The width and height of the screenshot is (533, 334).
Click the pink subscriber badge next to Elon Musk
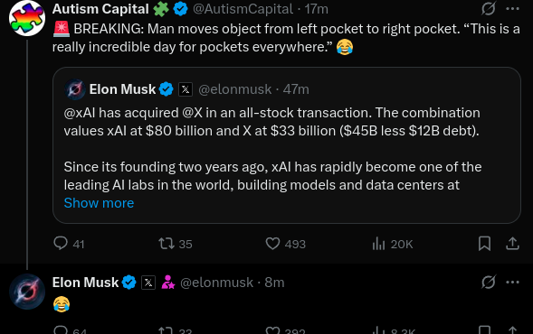pos(168,283)
